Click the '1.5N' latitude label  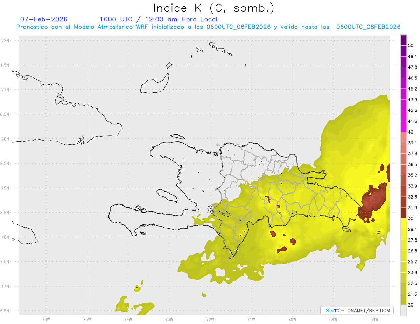tap(5, 65)
